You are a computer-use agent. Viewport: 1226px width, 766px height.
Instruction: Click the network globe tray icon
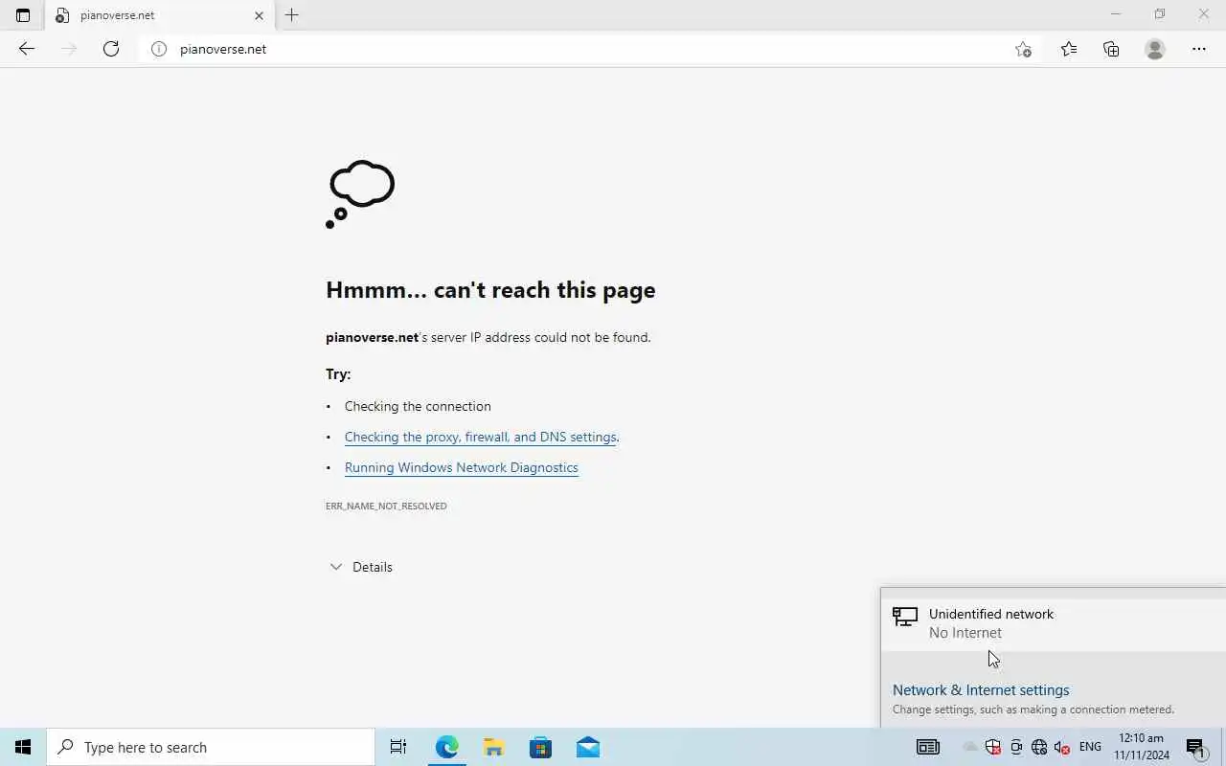click(1039, 747)
